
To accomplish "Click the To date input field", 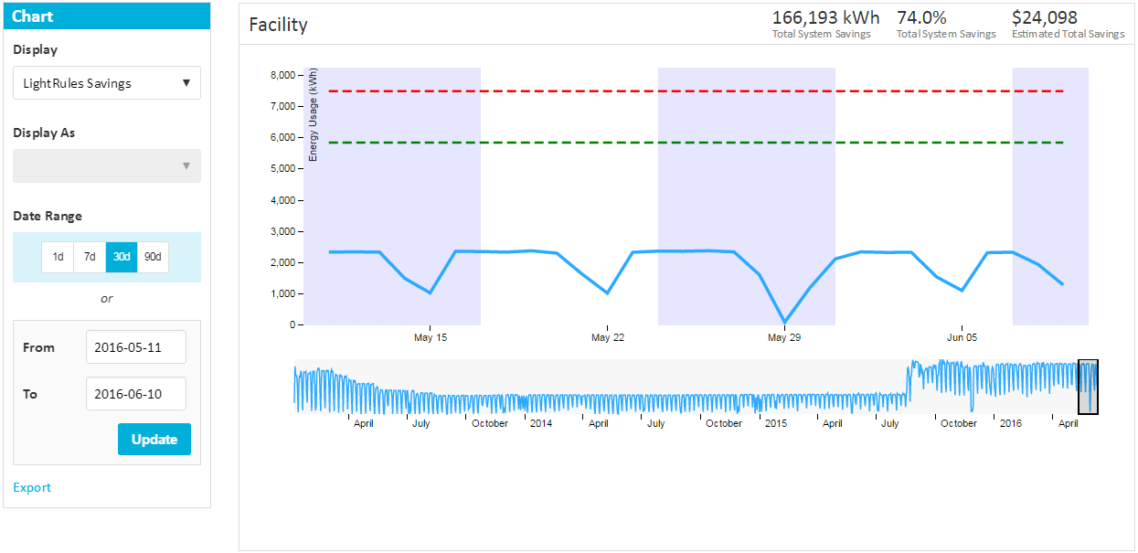I will coord(136,394).
